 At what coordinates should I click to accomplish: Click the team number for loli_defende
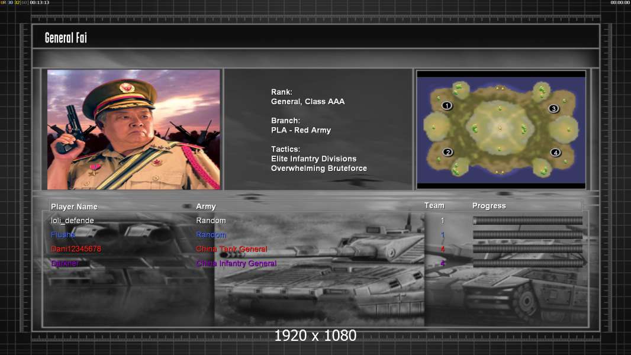(442, 220)
